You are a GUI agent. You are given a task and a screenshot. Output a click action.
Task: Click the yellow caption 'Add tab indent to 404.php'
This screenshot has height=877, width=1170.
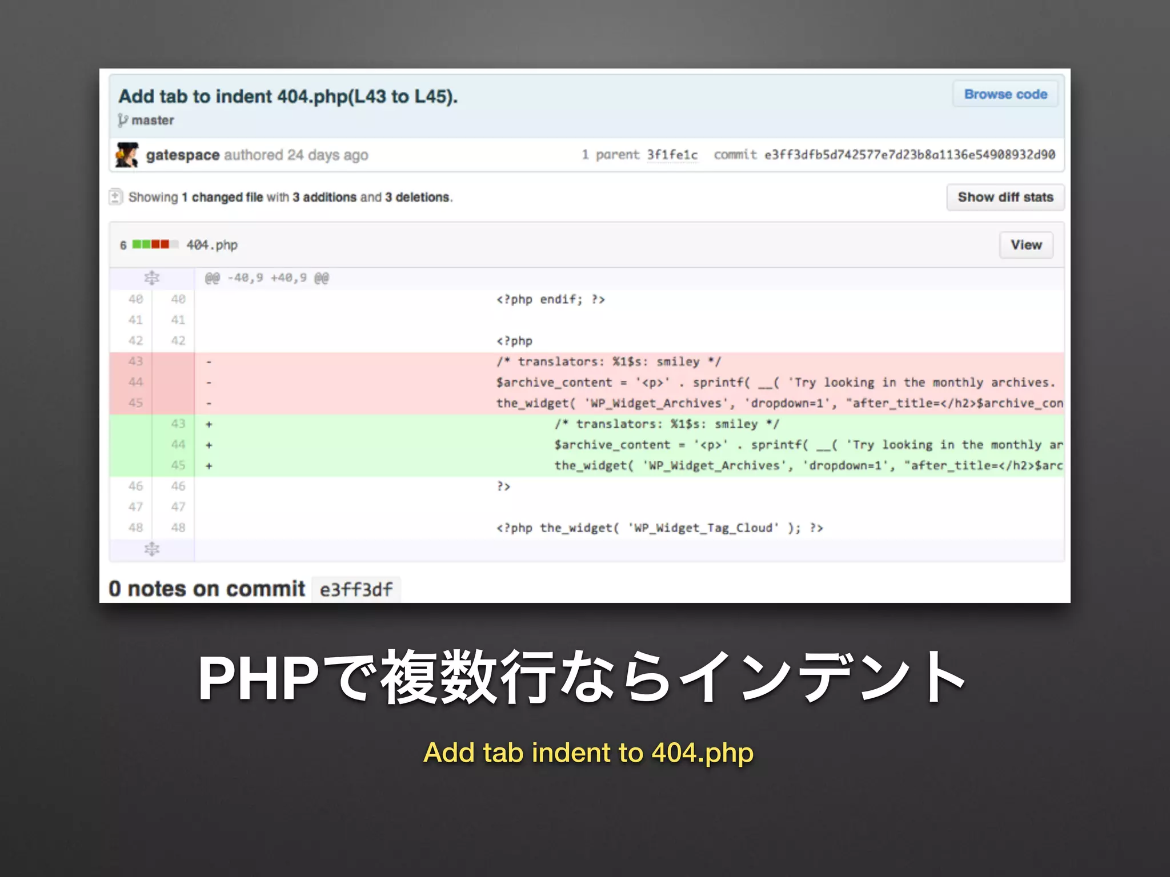[x=588, y=753]
